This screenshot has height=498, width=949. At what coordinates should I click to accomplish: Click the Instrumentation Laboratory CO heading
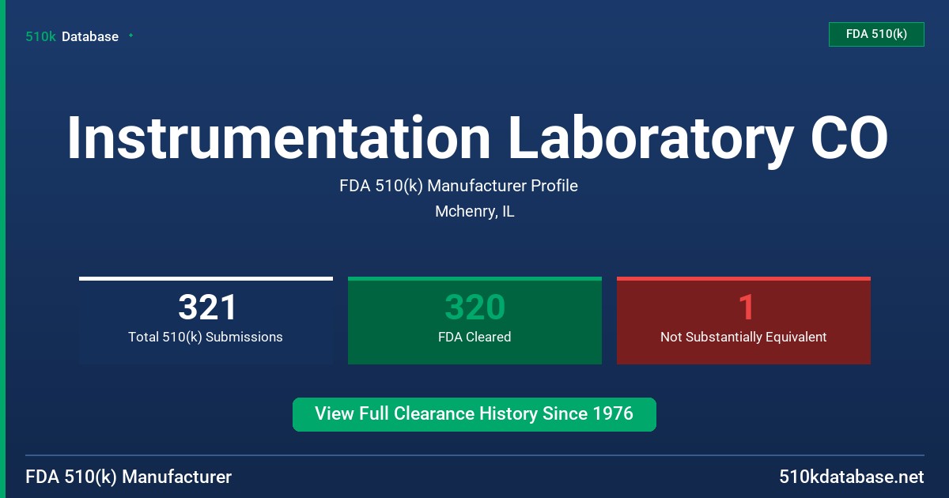click(477, 138)
